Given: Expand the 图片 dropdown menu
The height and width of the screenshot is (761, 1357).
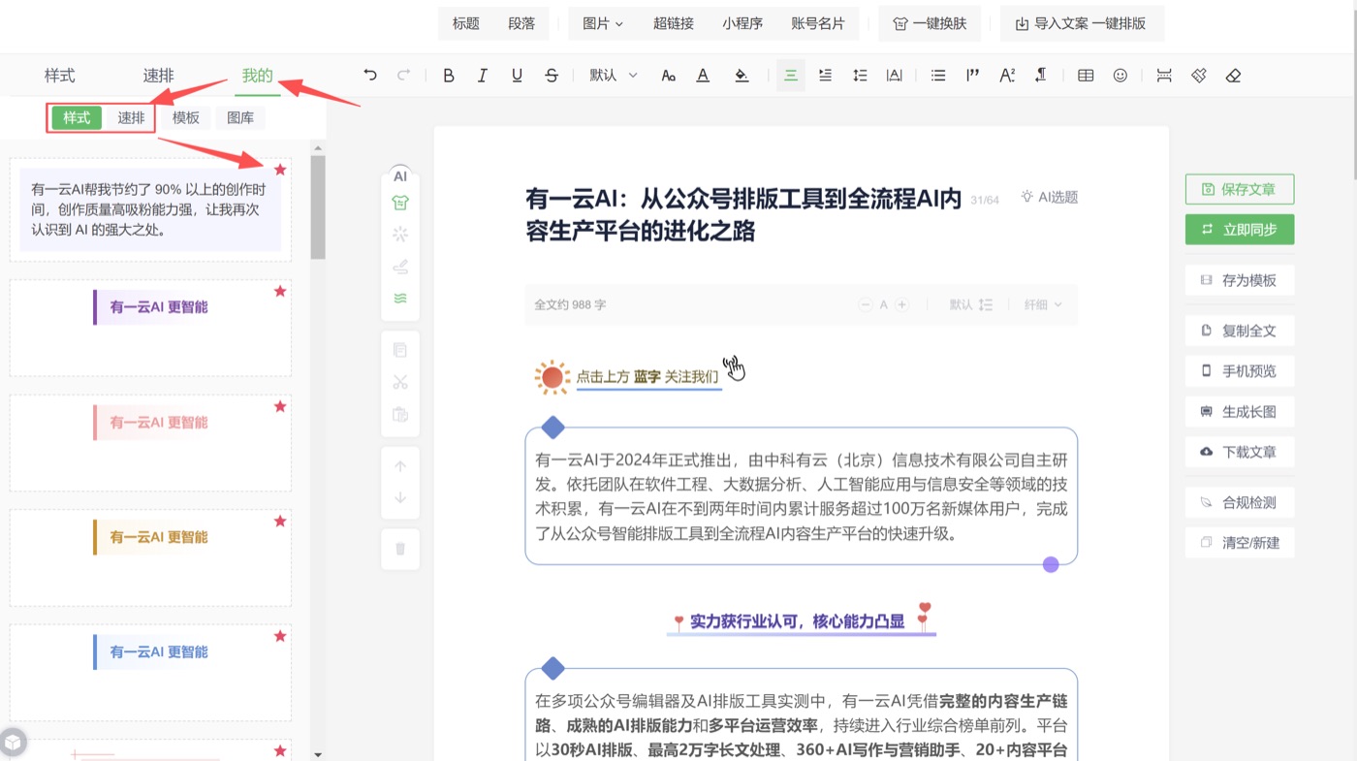Looking at the screenshot, I should pyautogui.click(x=603, y=23).
